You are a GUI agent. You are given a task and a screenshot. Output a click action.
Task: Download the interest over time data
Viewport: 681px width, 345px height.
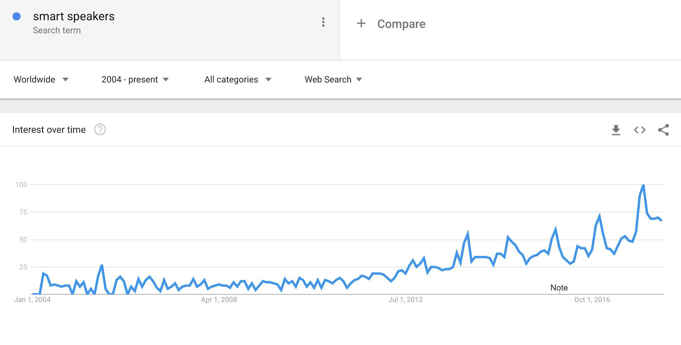click(x=616, y=130)
